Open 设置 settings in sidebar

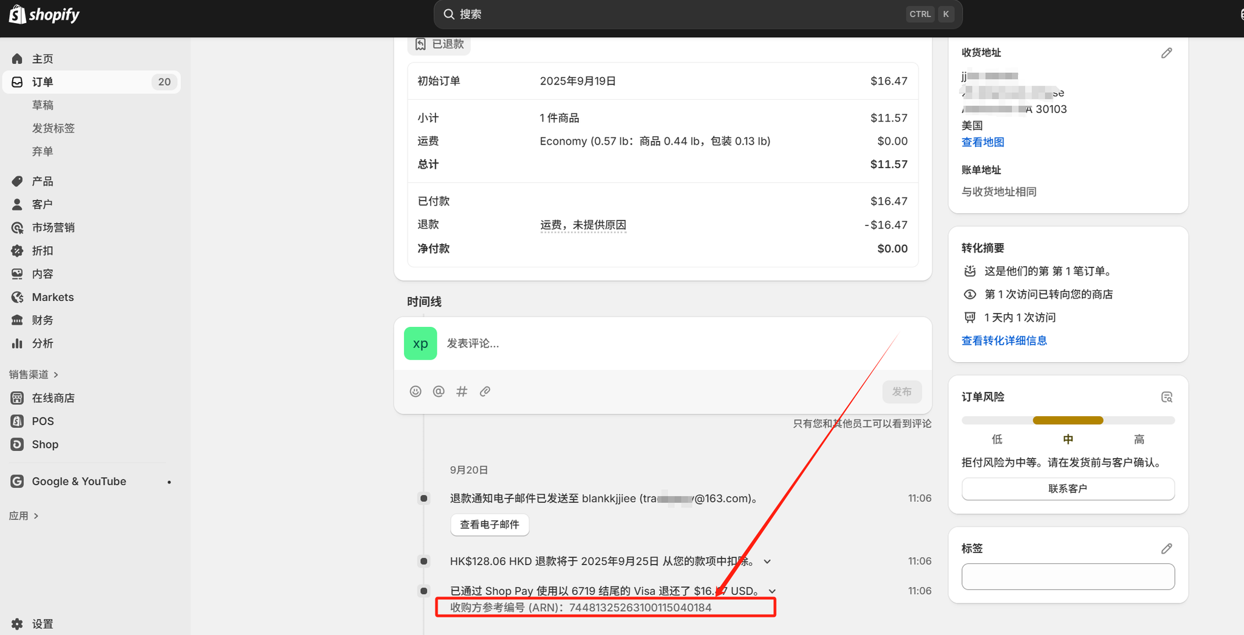click(43, 624)
